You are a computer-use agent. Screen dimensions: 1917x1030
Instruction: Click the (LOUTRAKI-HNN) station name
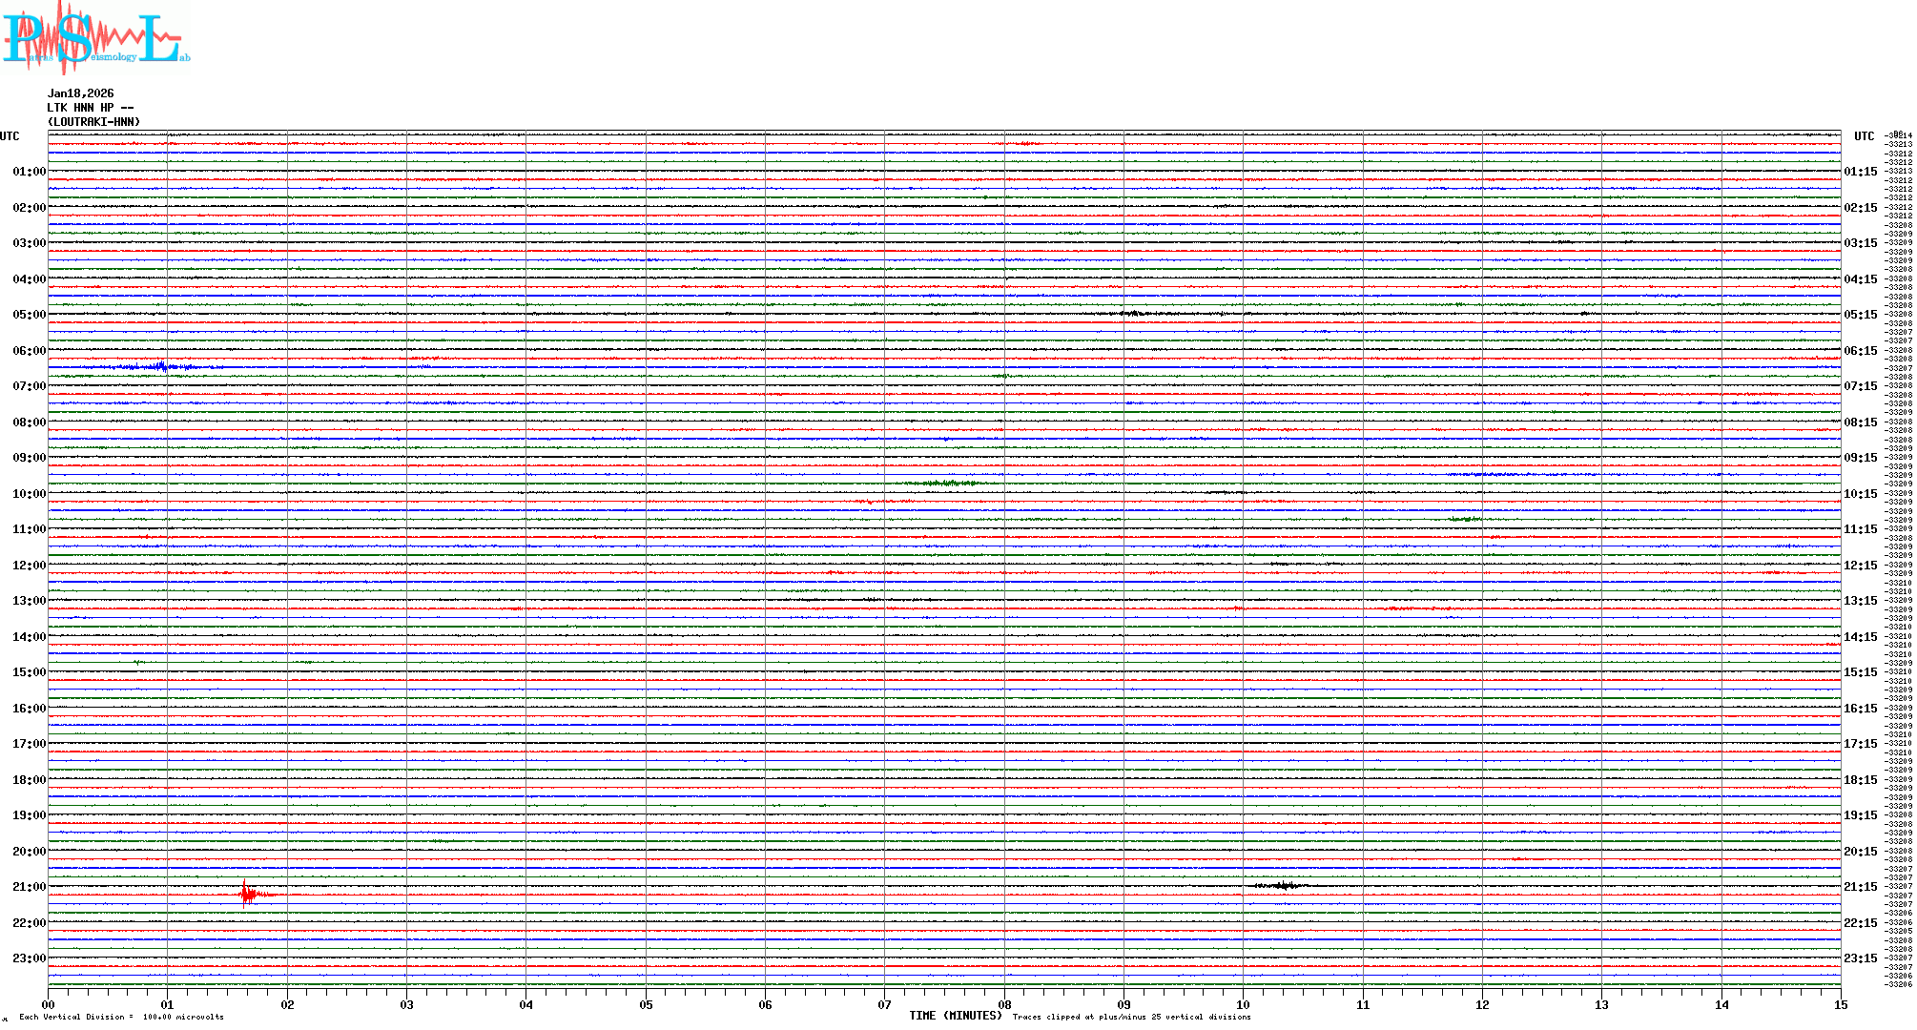tap(93, 122)
